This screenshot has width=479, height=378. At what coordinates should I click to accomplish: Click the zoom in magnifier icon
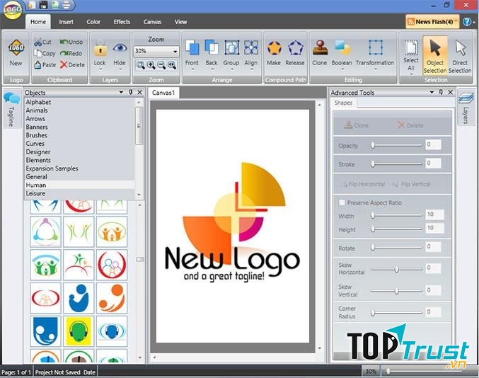(151, 65)
